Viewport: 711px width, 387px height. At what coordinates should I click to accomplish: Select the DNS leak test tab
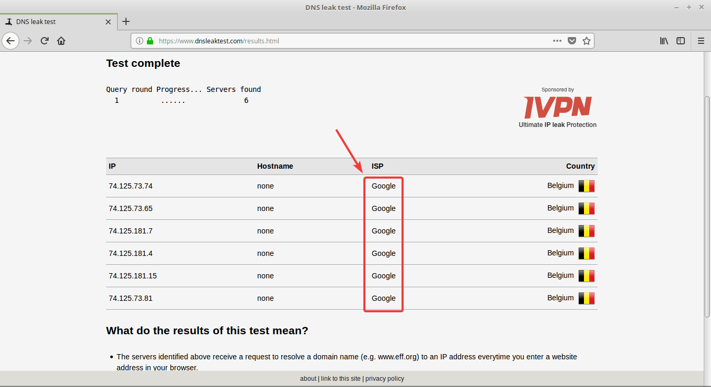[x=58, y=22]
